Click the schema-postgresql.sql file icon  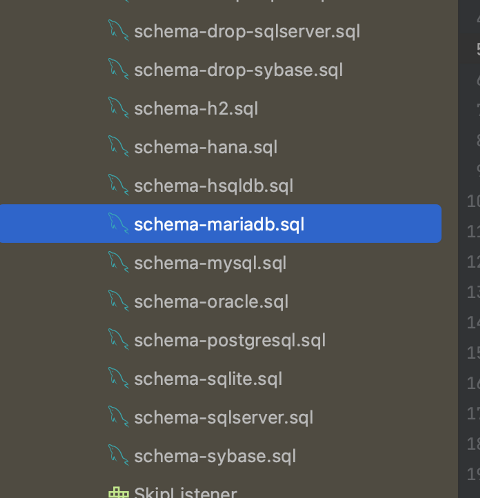118,339
